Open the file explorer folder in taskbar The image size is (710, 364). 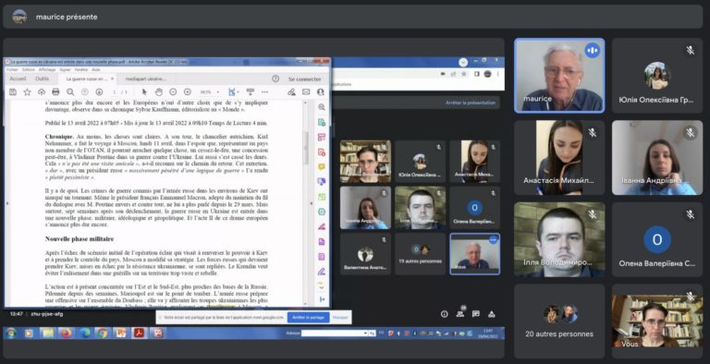(x=47, y=334)
